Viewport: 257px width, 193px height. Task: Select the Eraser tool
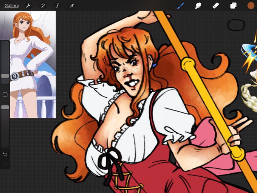[x=216, y=6]
